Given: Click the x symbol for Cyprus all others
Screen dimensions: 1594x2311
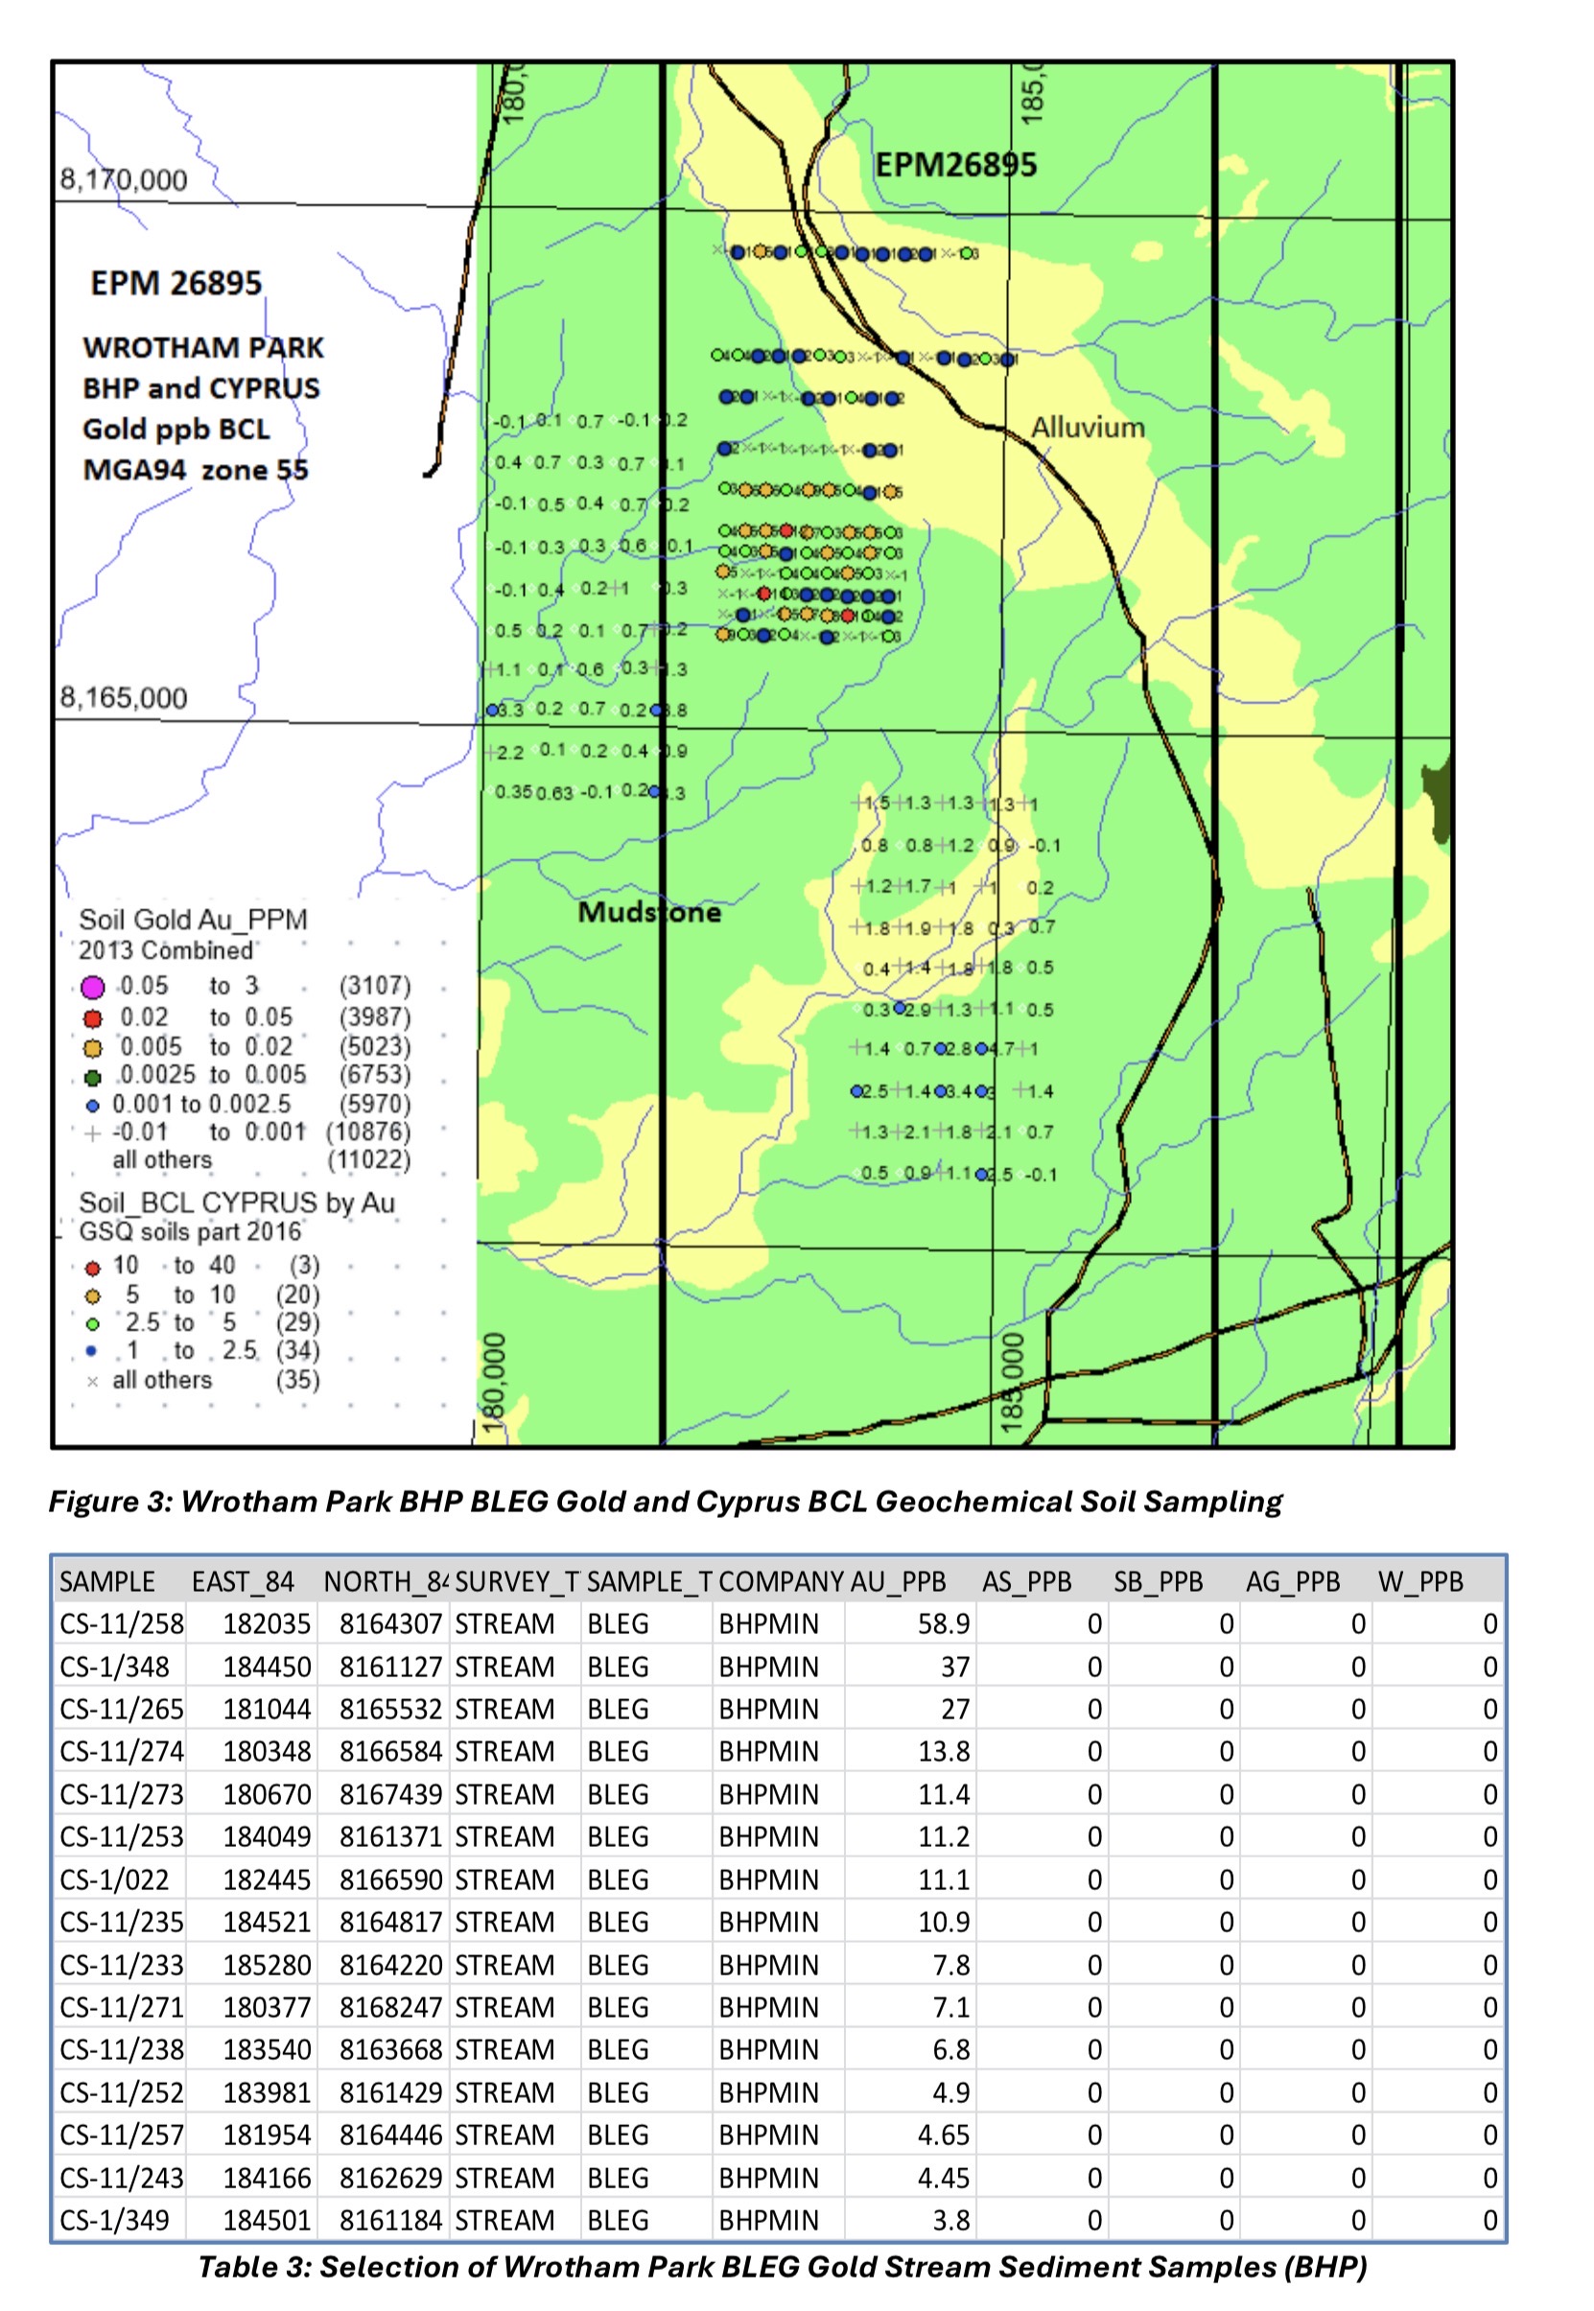Looking at the screenshot, I should pos(93,1382).
